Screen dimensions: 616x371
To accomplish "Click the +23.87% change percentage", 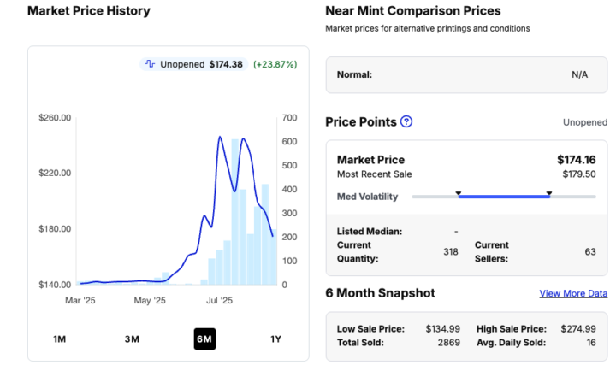I will pos(274,64).
